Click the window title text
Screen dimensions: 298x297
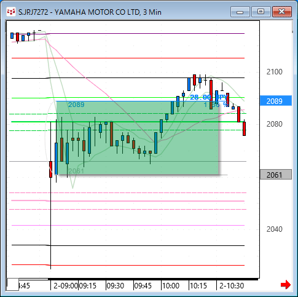pyautogui.click(x=90, y=12)
